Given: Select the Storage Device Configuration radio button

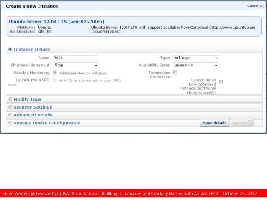Looking at the screenshot, I should pyautogui.click(x=10, y=123).
